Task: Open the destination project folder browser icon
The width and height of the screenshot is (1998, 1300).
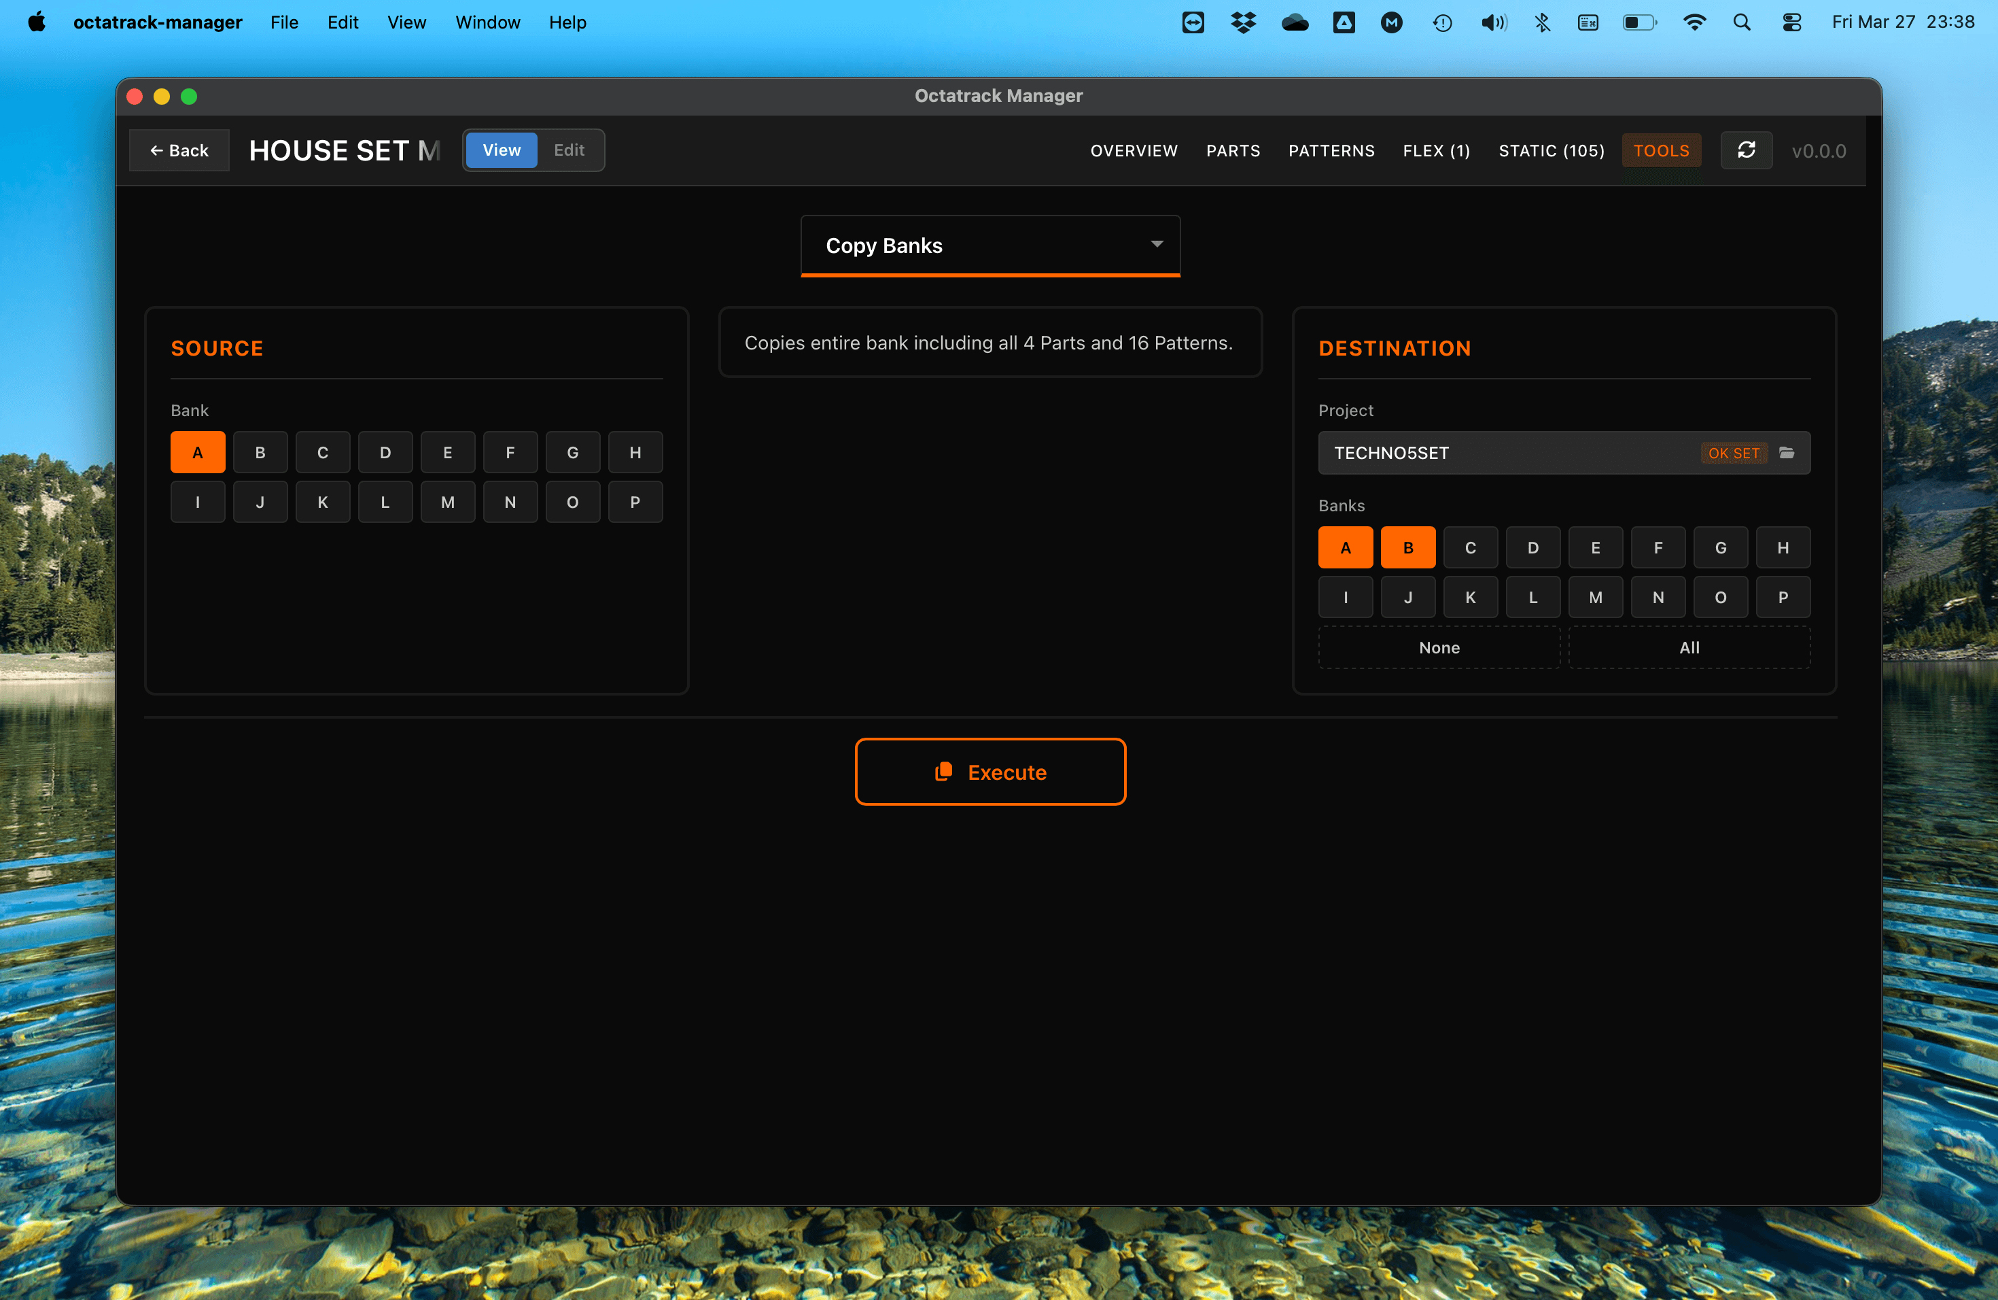Action: tap(1787, 453)
